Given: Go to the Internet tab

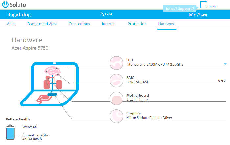Looking at the screenshot, I should point(109,24).
